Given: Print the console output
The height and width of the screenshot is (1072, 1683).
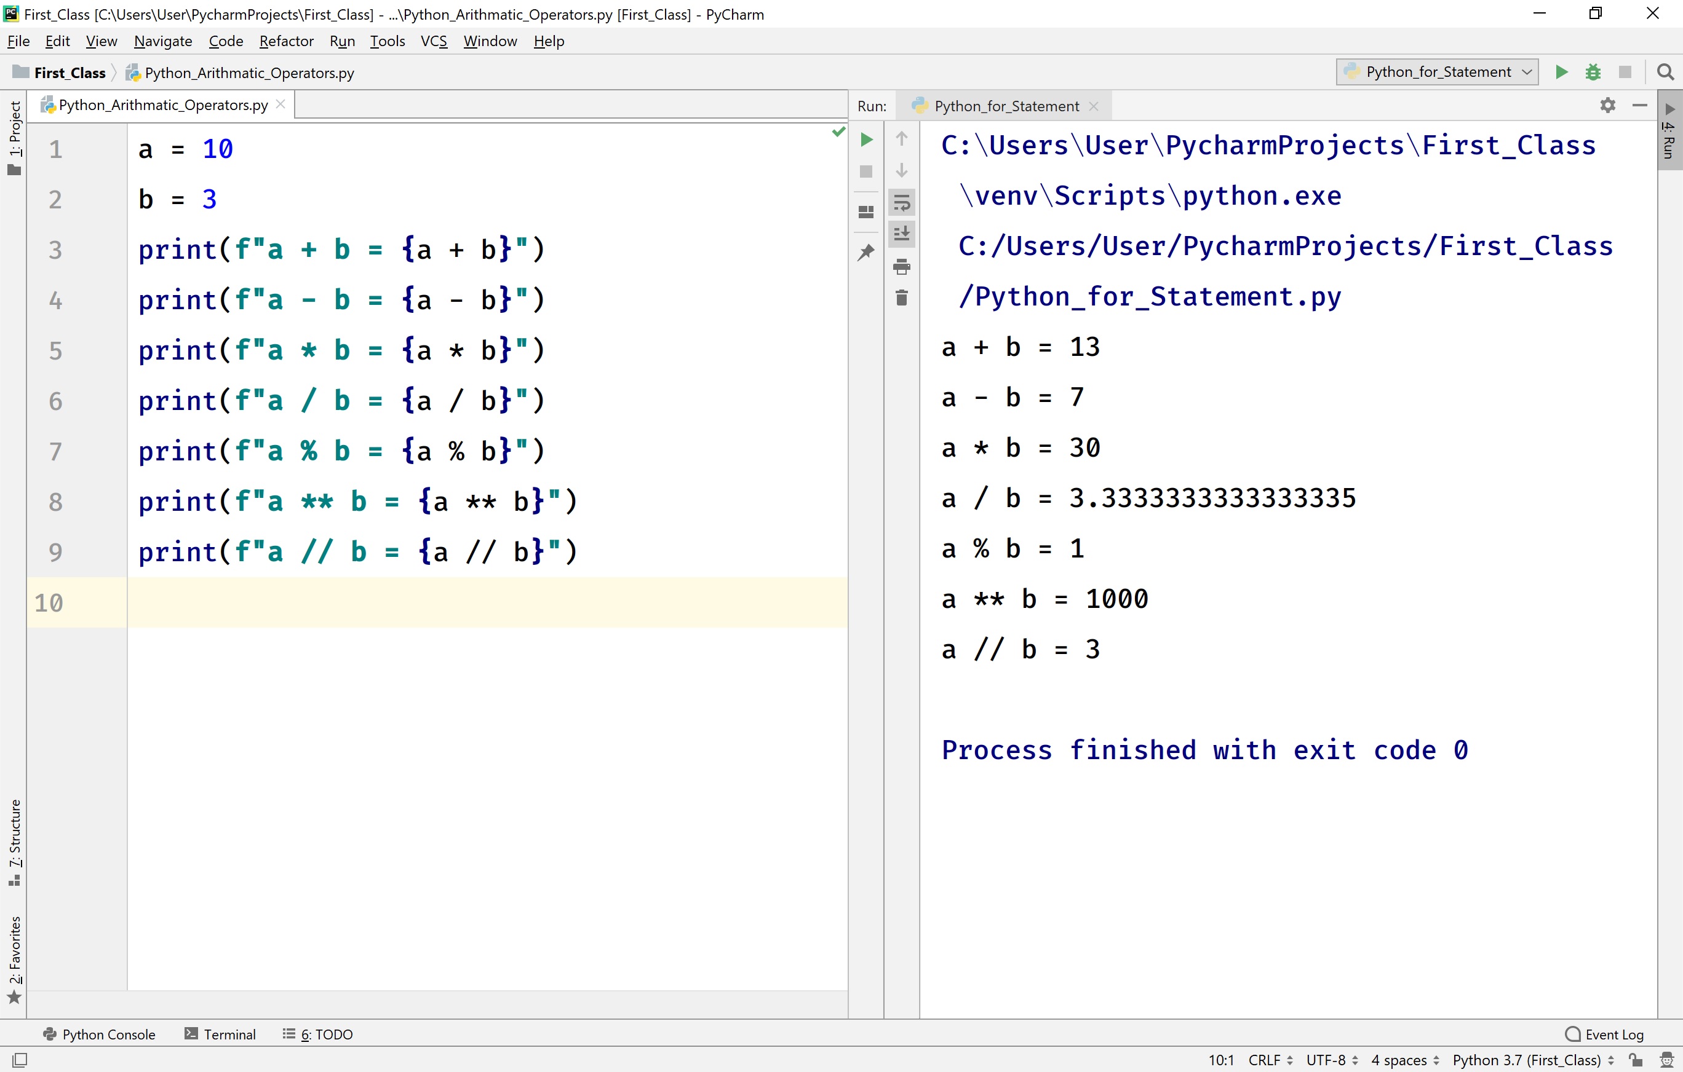Looking at the screenshot, I should [x=902, y=267].
